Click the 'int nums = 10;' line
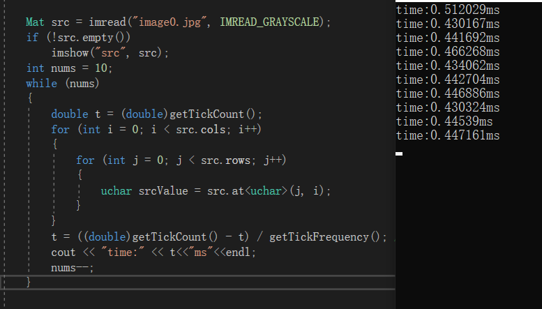Screen dimensions: 542x309 click(x=69, y=68)
